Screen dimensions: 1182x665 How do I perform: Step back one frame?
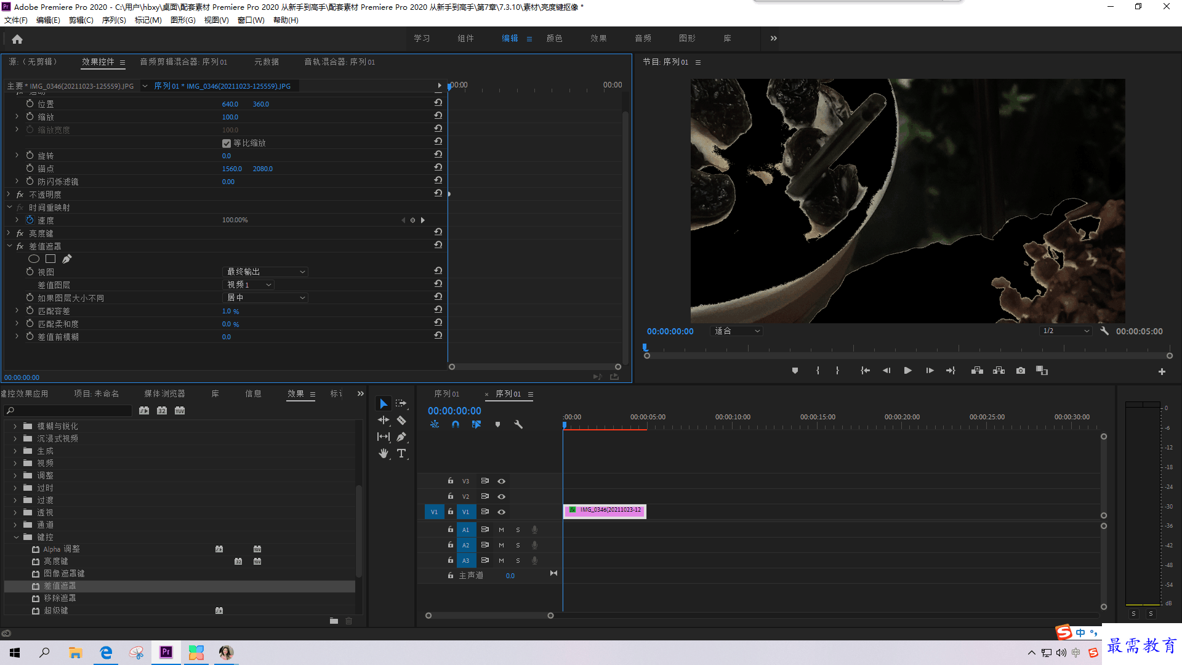pyautogui.click(x=886, y=371)
